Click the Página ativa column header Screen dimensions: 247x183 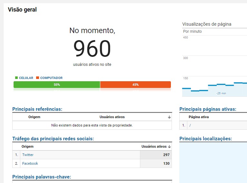199,117
